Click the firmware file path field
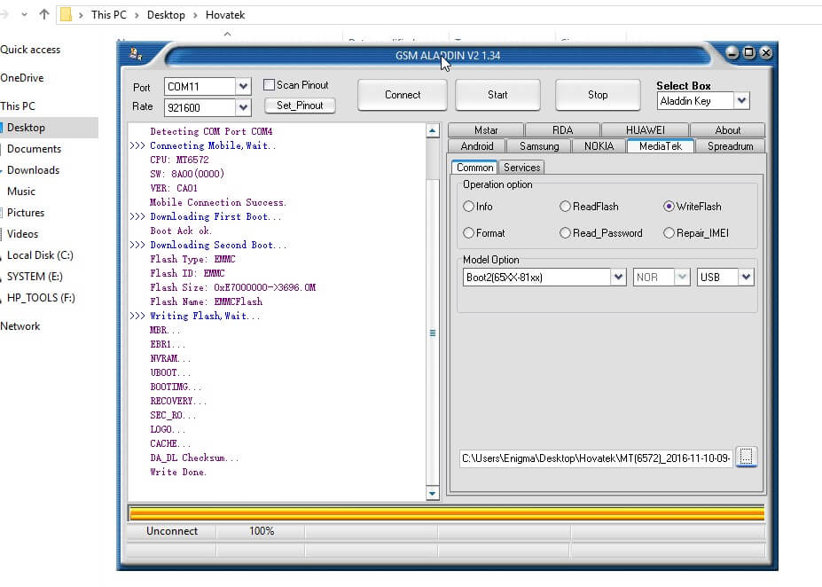The width and height of the screenshot is (822, 587). pyautogui.click(x=596, y=458)
